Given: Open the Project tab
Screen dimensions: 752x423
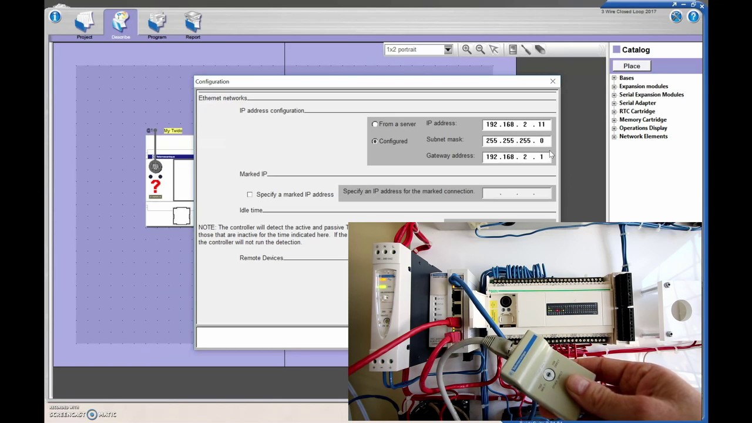Looking at the screenshot, I should (85, 25).
